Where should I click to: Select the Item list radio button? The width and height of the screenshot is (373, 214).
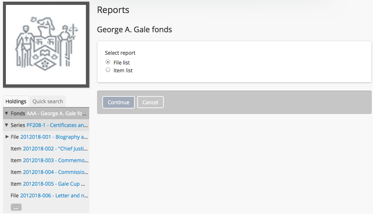pyautogui.click(x=108, y=70)
